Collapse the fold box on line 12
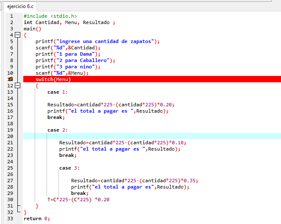Viewport: 281px width, 224px height. pyautogui.click(x=17, y=86)
